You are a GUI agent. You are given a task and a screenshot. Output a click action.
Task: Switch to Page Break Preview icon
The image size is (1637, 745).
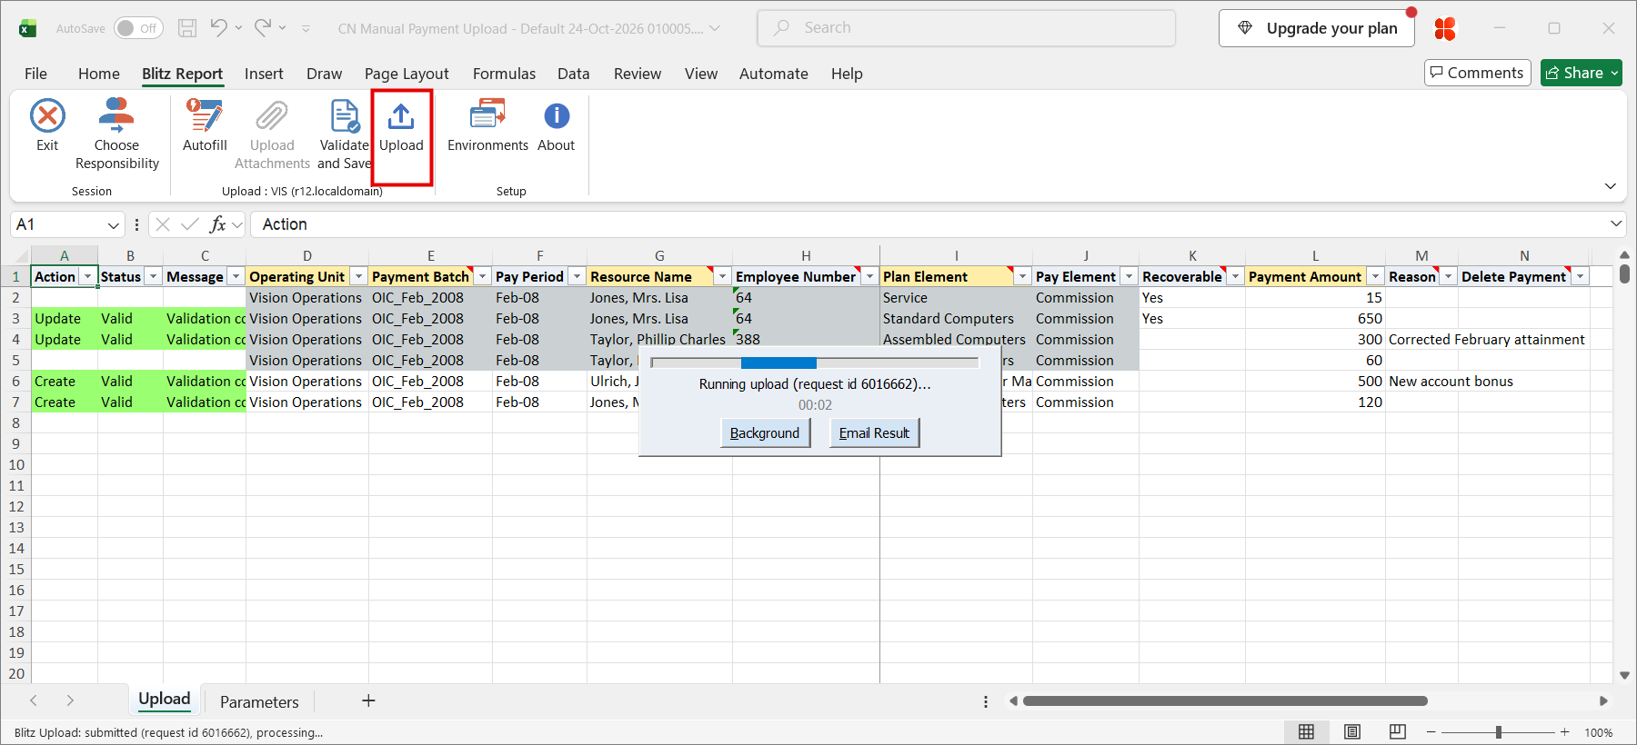1398,732
